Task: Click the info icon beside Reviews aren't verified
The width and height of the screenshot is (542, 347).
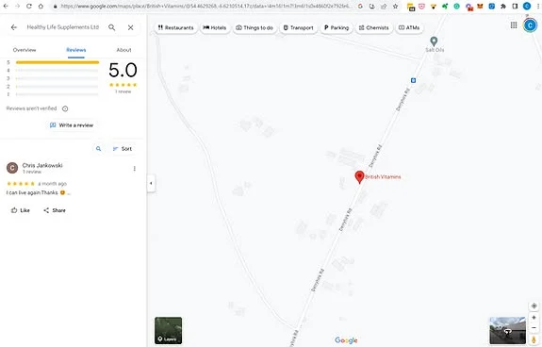Action: (x=65, y=108)
